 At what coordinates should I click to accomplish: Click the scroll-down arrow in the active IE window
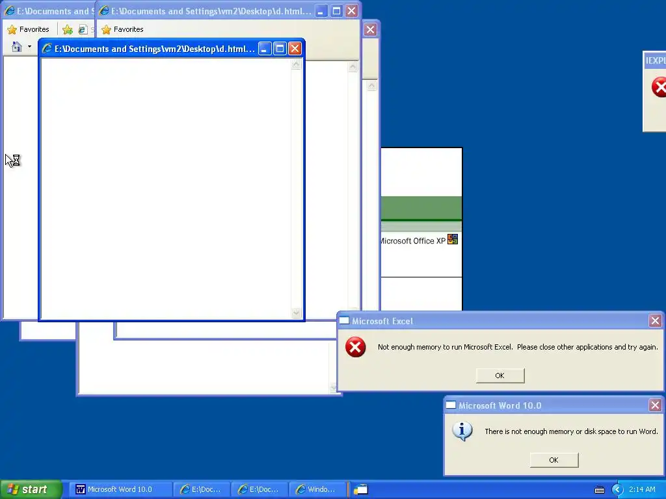(x=297, y=313)
